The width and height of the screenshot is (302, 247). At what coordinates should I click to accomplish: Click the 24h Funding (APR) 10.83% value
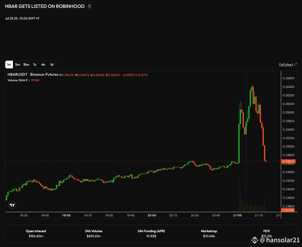pos(151,236)
